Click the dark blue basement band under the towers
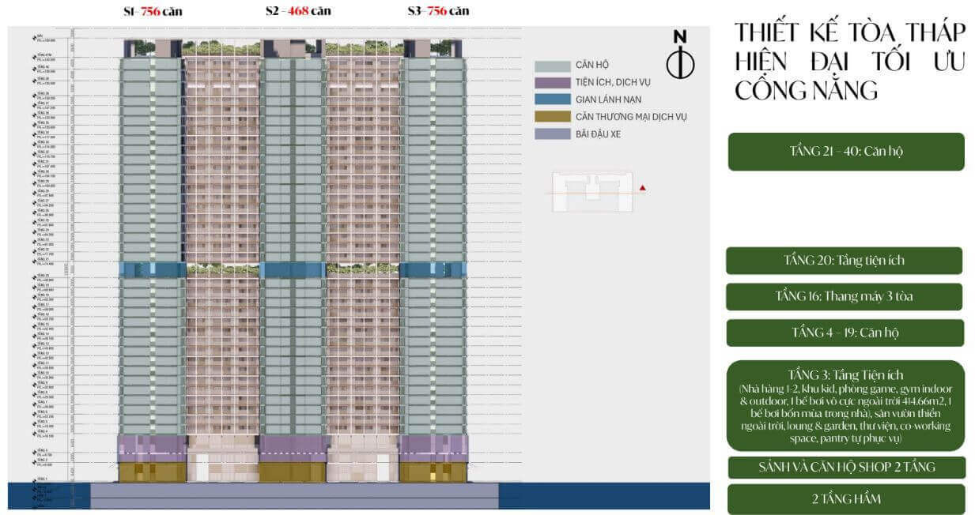Screen dimensions: 975x515 [47, 498]
